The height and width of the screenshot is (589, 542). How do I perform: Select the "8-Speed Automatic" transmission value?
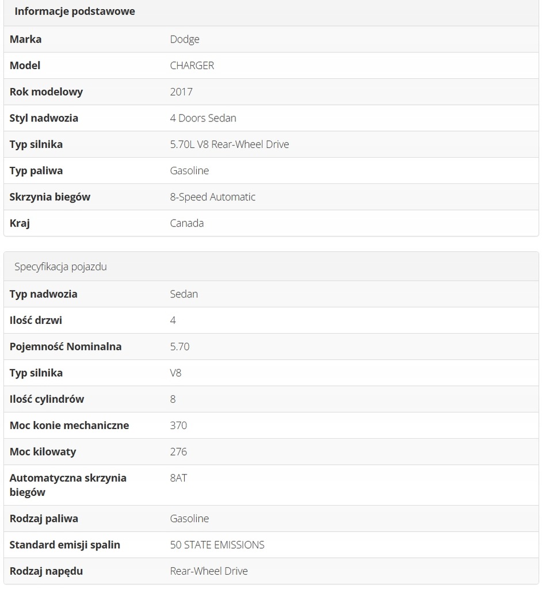213,197
